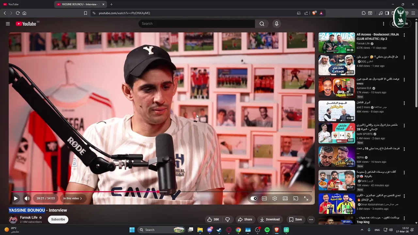Expand the 'In this video' chapters

point(72,198)
